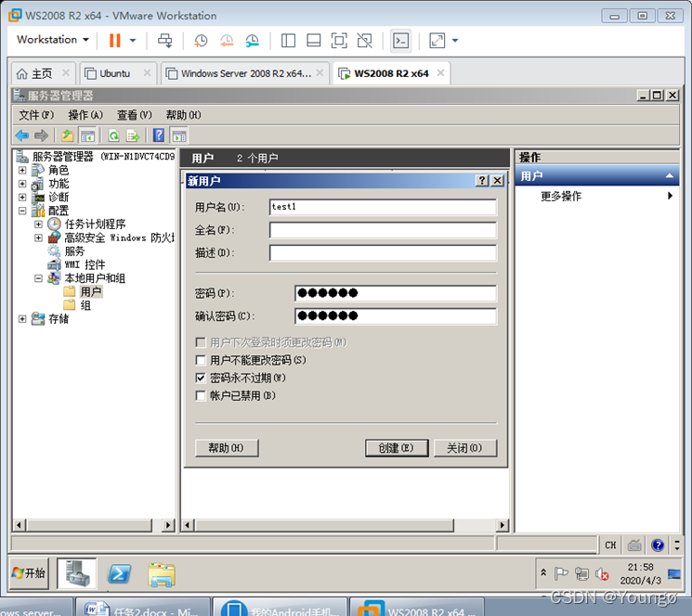Click the 全名 input field
692x616 pixels.
pos(383,230)
